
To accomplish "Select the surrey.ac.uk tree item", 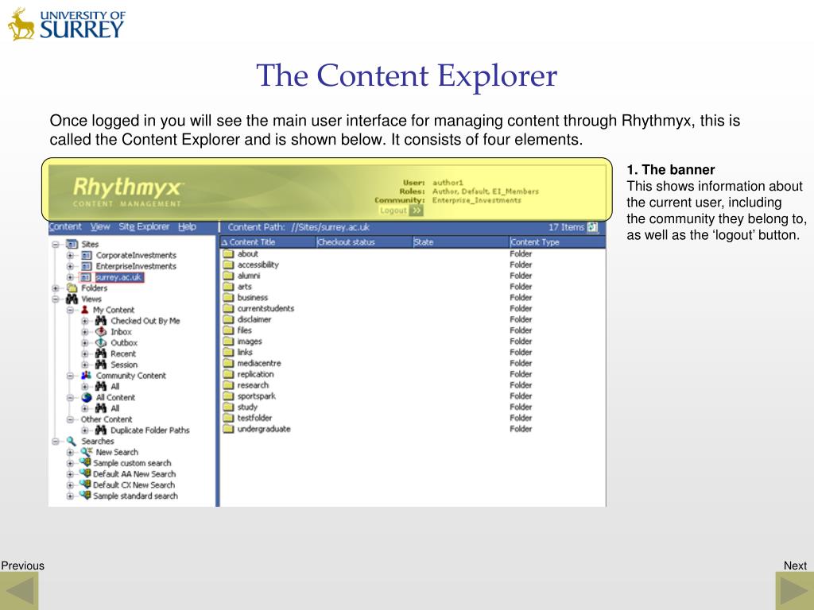I will click(x=118, y=277).
